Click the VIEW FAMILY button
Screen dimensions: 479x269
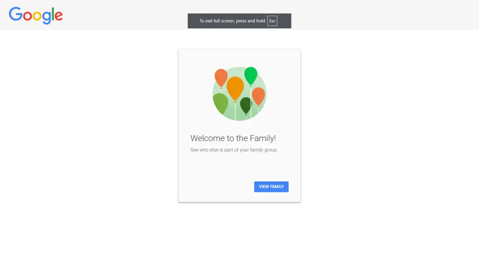point(271,187)
